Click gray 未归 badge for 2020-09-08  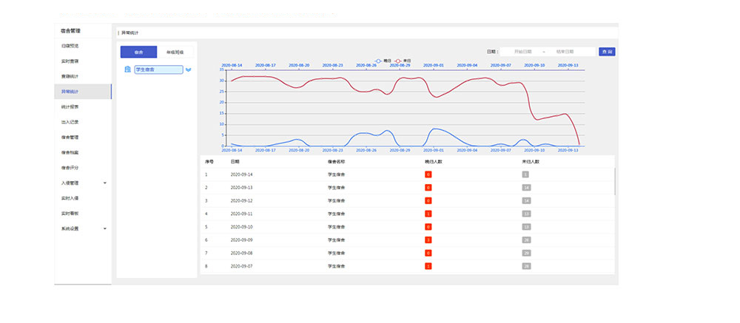(526, 253)
